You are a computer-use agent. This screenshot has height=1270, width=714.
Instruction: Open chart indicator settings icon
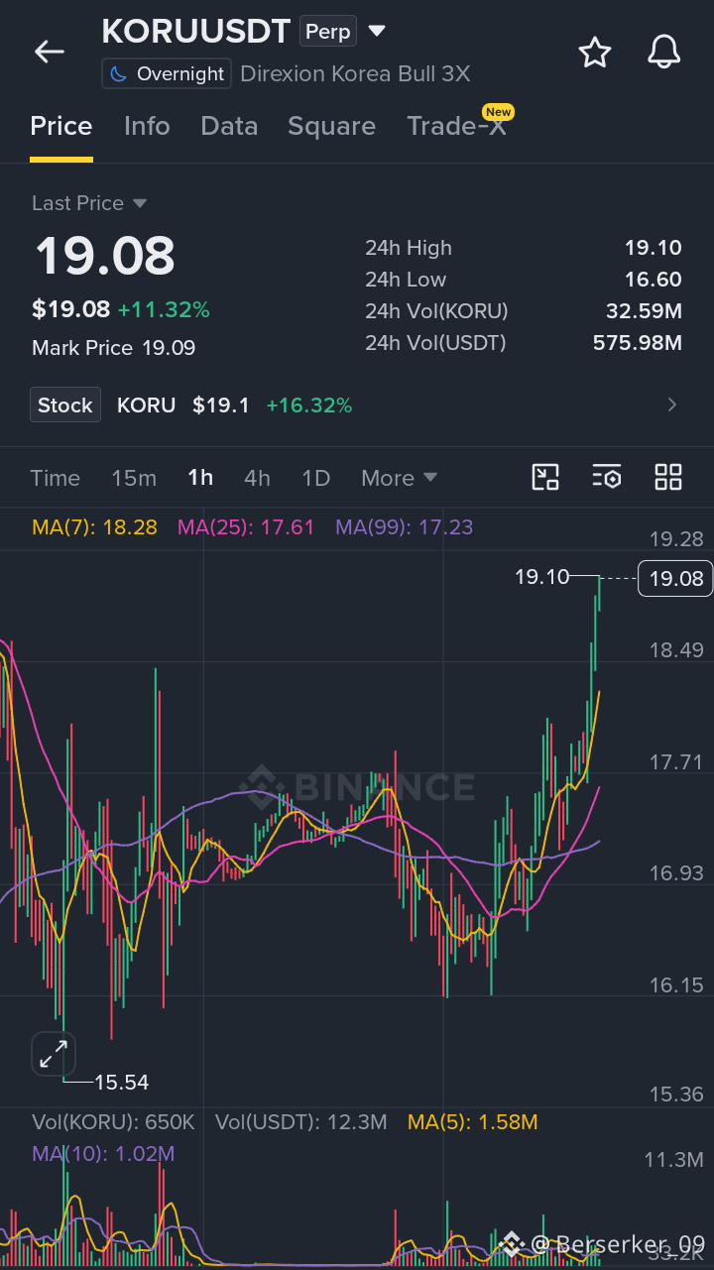(x=607, y=477)
